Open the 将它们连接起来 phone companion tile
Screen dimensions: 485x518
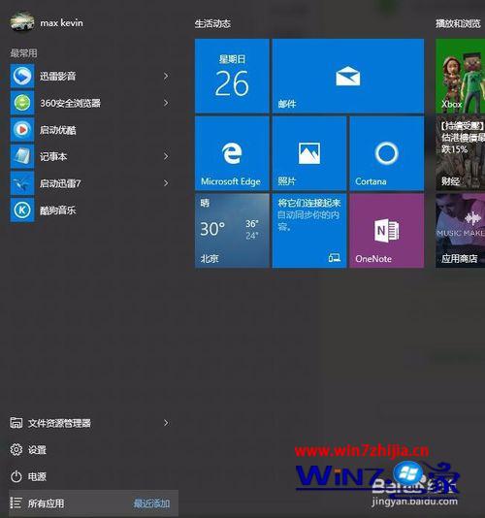click(309, 231)
